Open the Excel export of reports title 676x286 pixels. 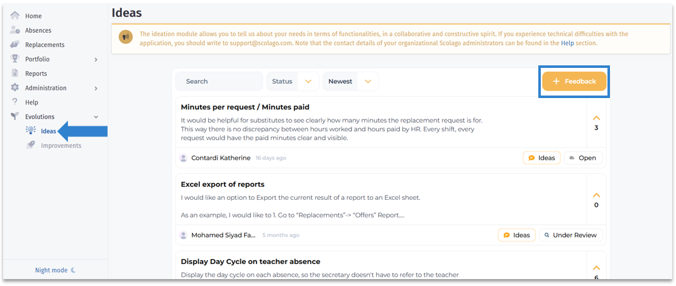click(x=223, y=184)
